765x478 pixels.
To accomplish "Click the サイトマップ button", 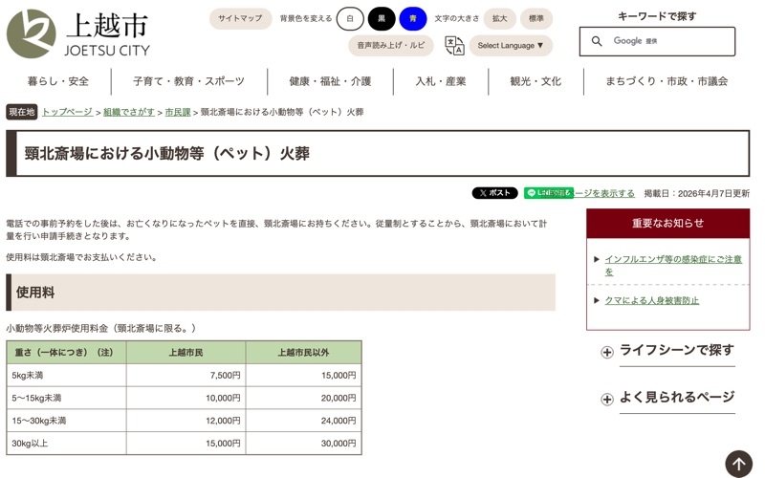I will [240, 18].
